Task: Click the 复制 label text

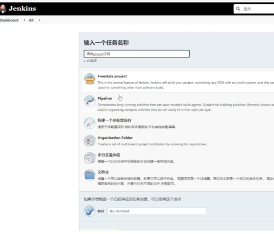Action: [x=101, y=211]
